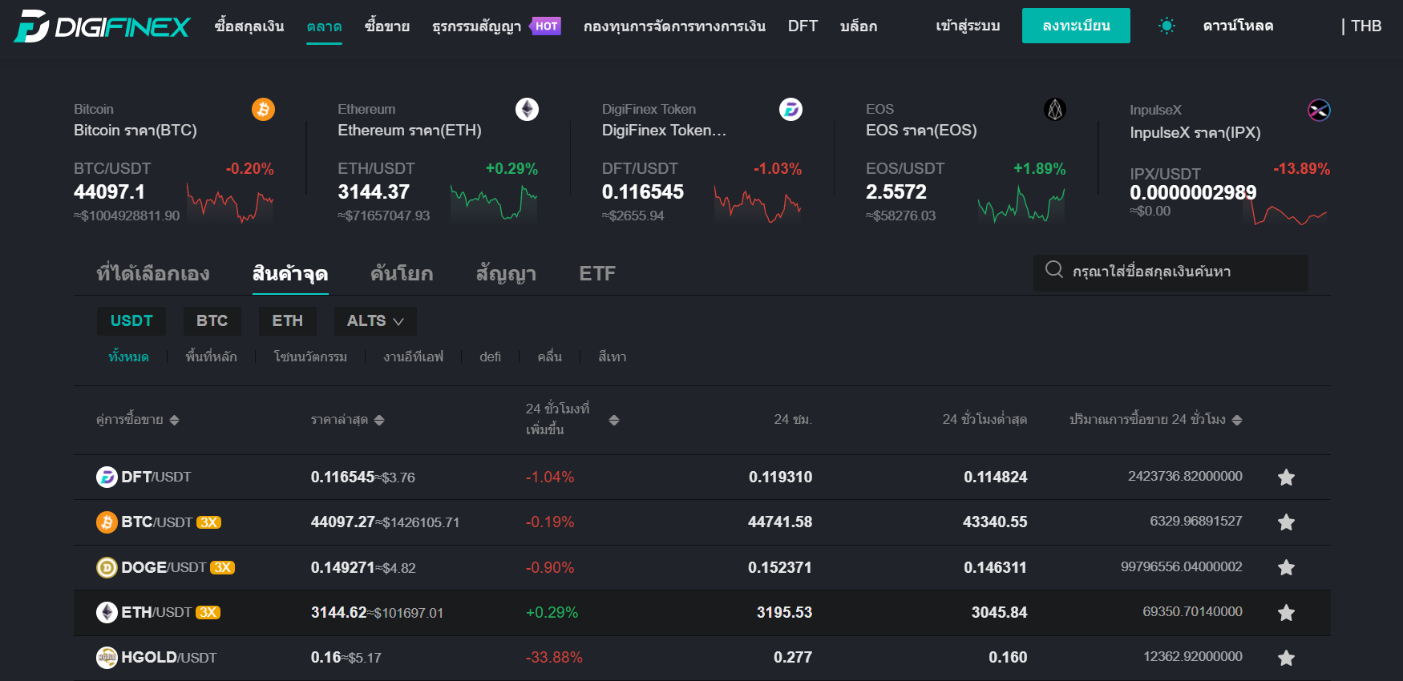Favorite DOGE/USDT with its star
1403x681 pixels.
pos(1286,567)
